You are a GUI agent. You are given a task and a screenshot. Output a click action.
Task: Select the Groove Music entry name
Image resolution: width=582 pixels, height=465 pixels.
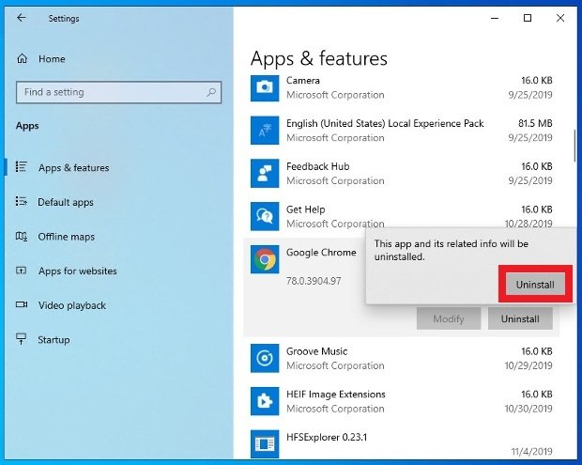316,351
